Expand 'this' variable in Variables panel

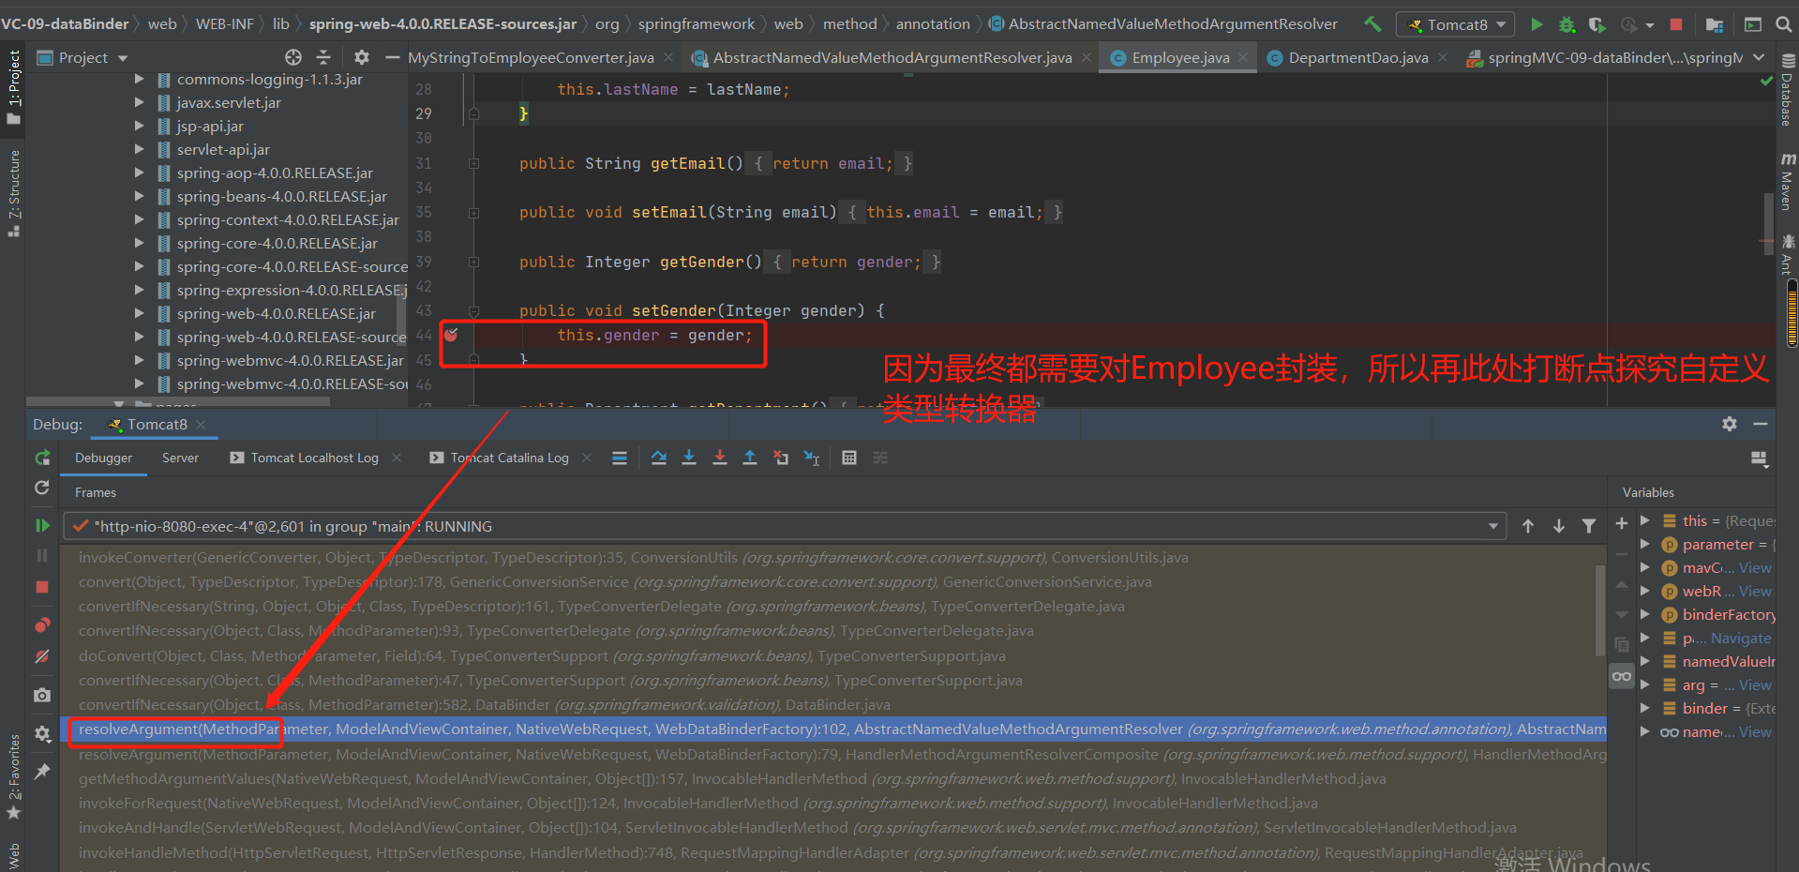coord(1644,520)
